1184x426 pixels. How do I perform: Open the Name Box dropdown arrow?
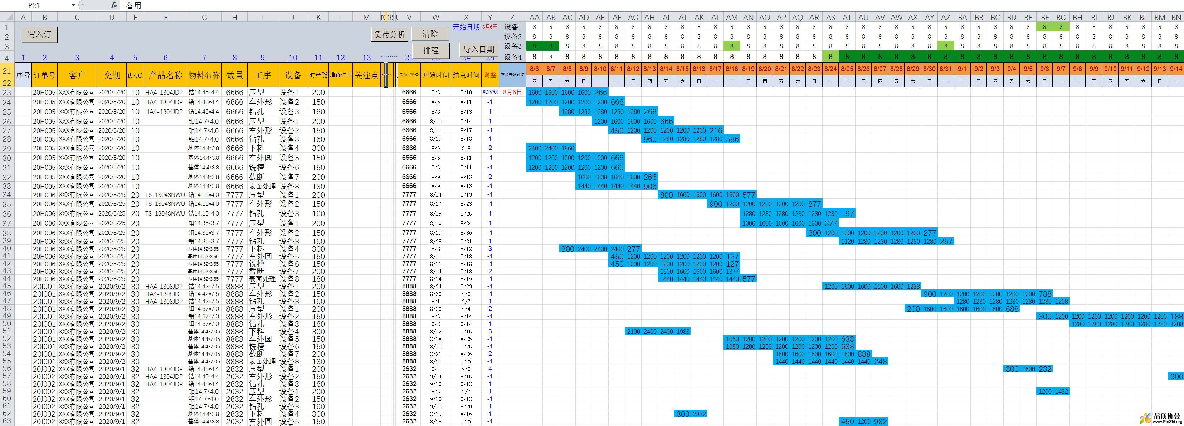pos(74,5)
